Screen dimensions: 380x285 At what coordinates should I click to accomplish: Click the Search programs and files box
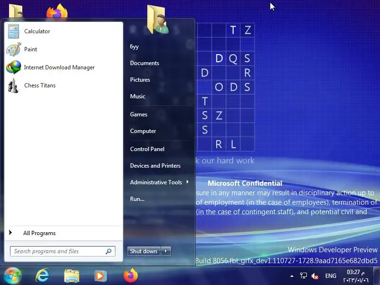[63, 251]
